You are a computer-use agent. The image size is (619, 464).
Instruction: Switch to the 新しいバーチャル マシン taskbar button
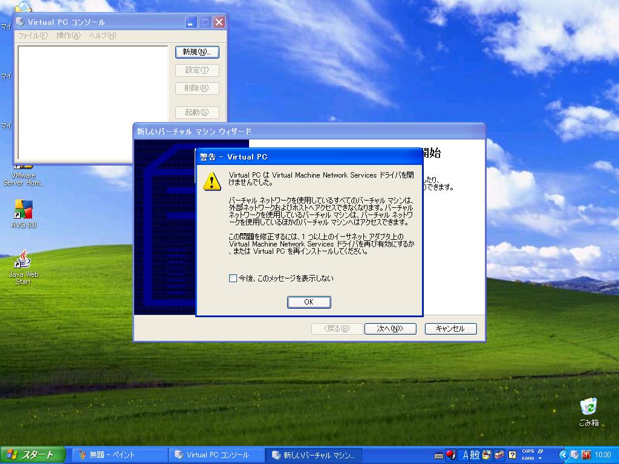[x=314, y=455]
